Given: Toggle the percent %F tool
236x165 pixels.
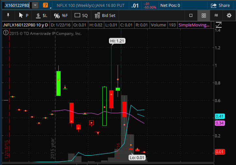Looking at the screenshot, I should click(61, 15).
